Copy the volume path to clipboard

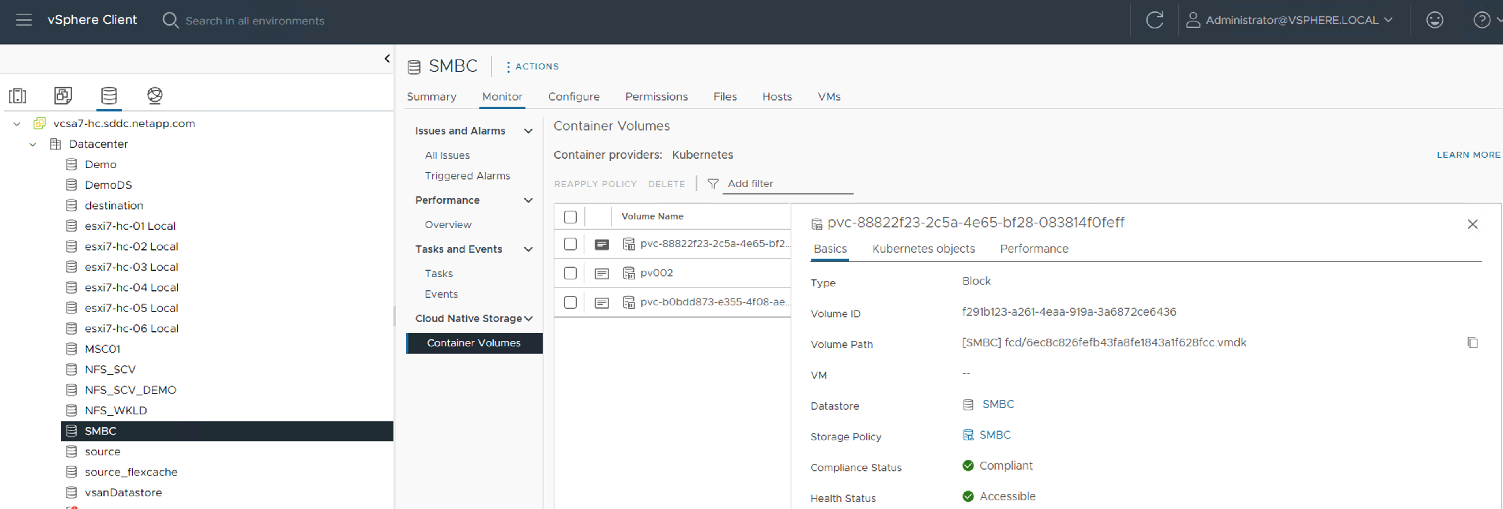tap(1472, 342)
